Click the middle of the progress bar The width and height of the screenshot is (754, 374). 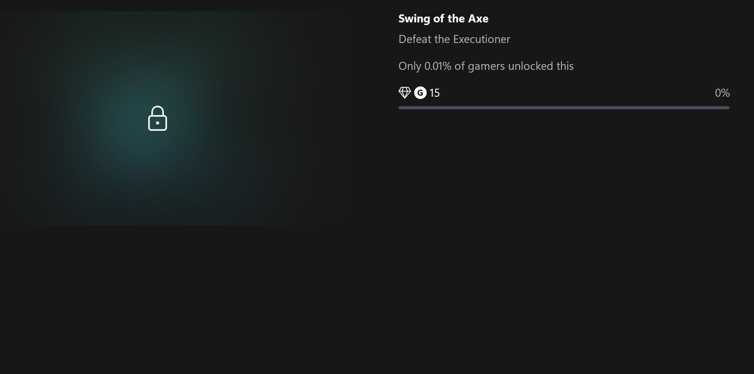(564, 108)
